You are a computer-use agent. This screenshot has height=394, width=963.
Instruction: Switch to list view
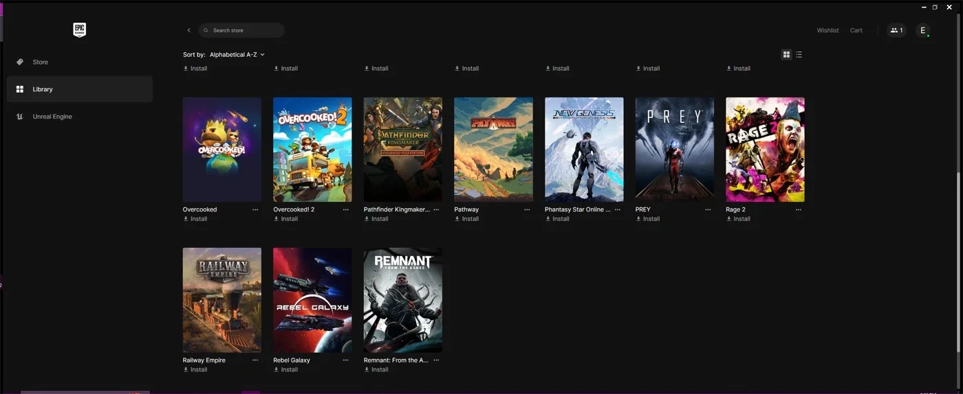pos(799,54)
